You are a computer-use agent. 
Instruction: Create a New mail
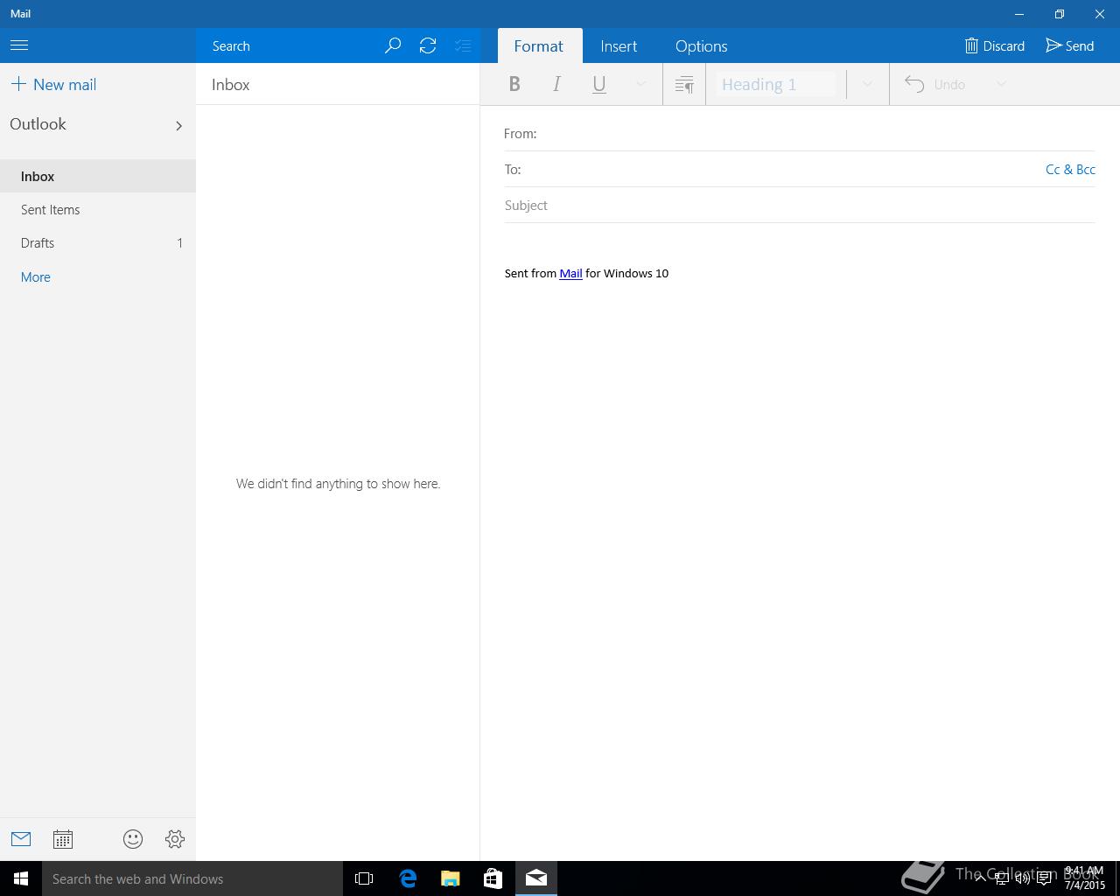[x=54, y=84]
